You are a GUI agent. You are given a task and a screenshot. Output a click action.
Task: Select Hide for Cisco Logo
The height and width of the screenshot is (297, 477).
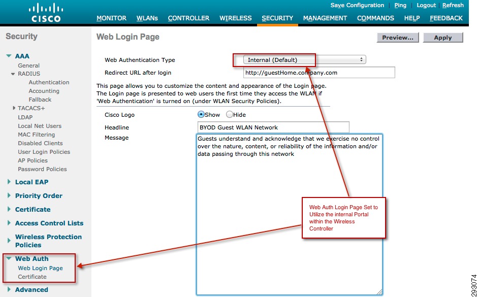point(230,115)
